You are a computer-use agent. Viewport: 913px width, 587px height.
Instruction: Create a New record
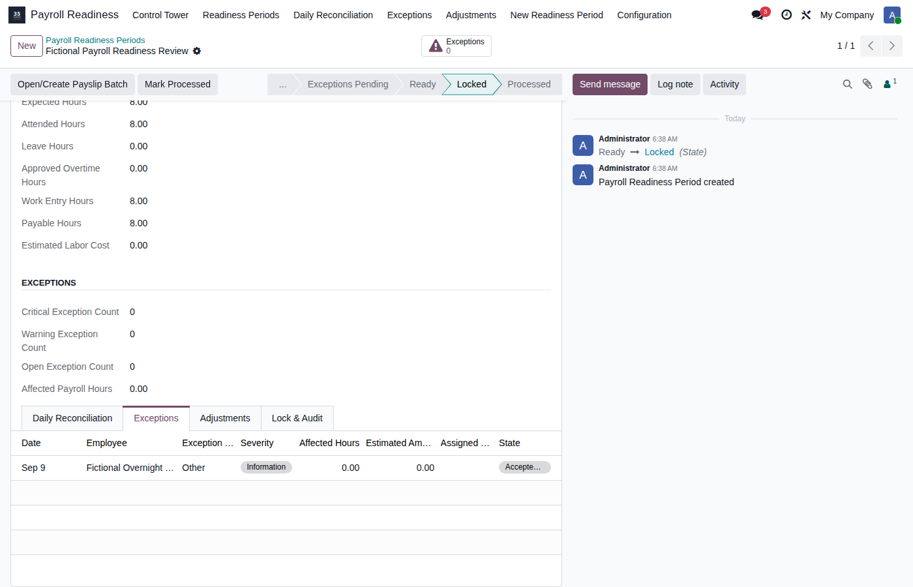click(27, 46)
